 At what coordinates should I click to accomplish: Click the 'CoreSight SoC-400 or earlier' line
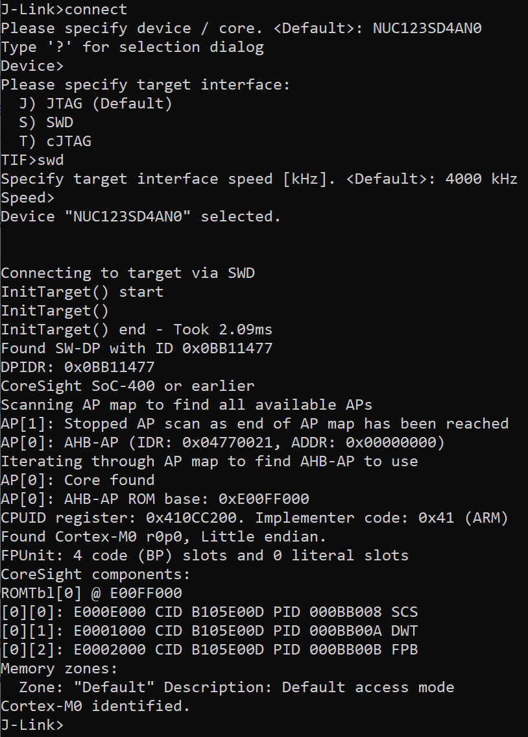(128, 386)
